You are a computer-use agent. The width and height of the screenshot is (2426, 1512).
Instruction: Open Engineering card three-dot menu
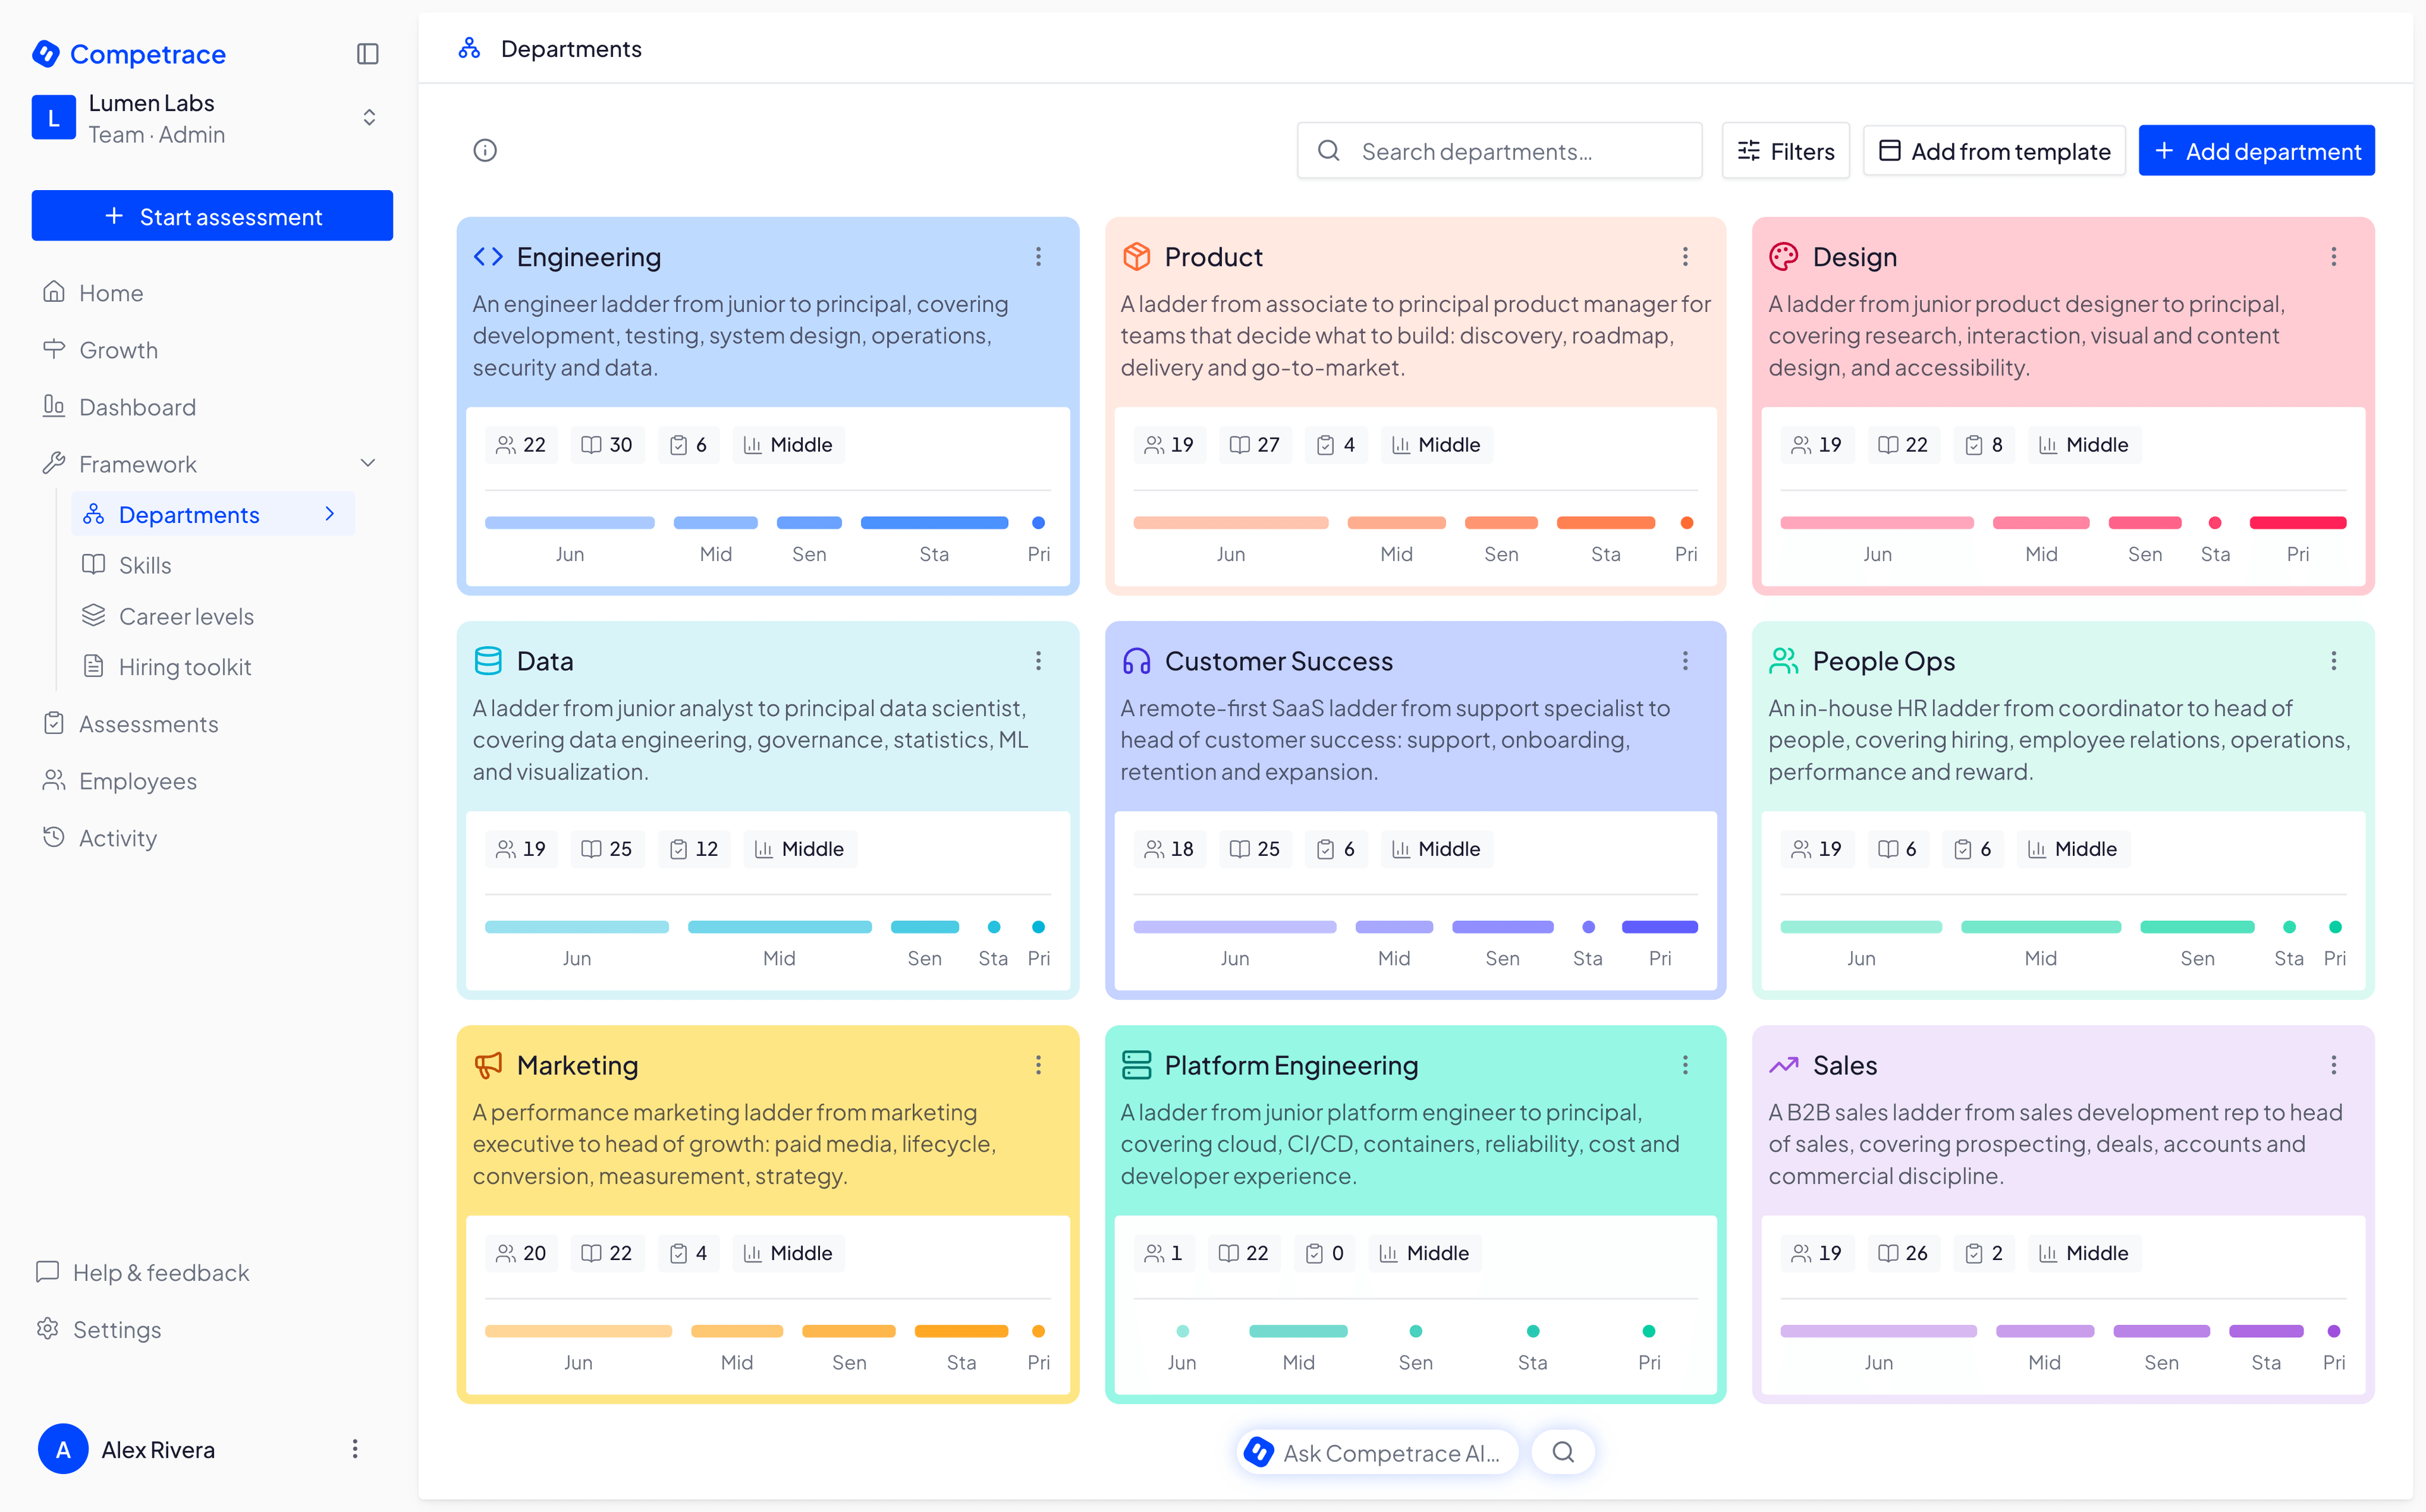(1038, 257)
